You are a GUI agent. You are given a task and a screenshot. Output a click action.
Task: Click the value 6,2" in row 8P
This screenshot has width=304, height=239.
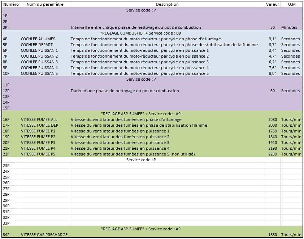272,62
